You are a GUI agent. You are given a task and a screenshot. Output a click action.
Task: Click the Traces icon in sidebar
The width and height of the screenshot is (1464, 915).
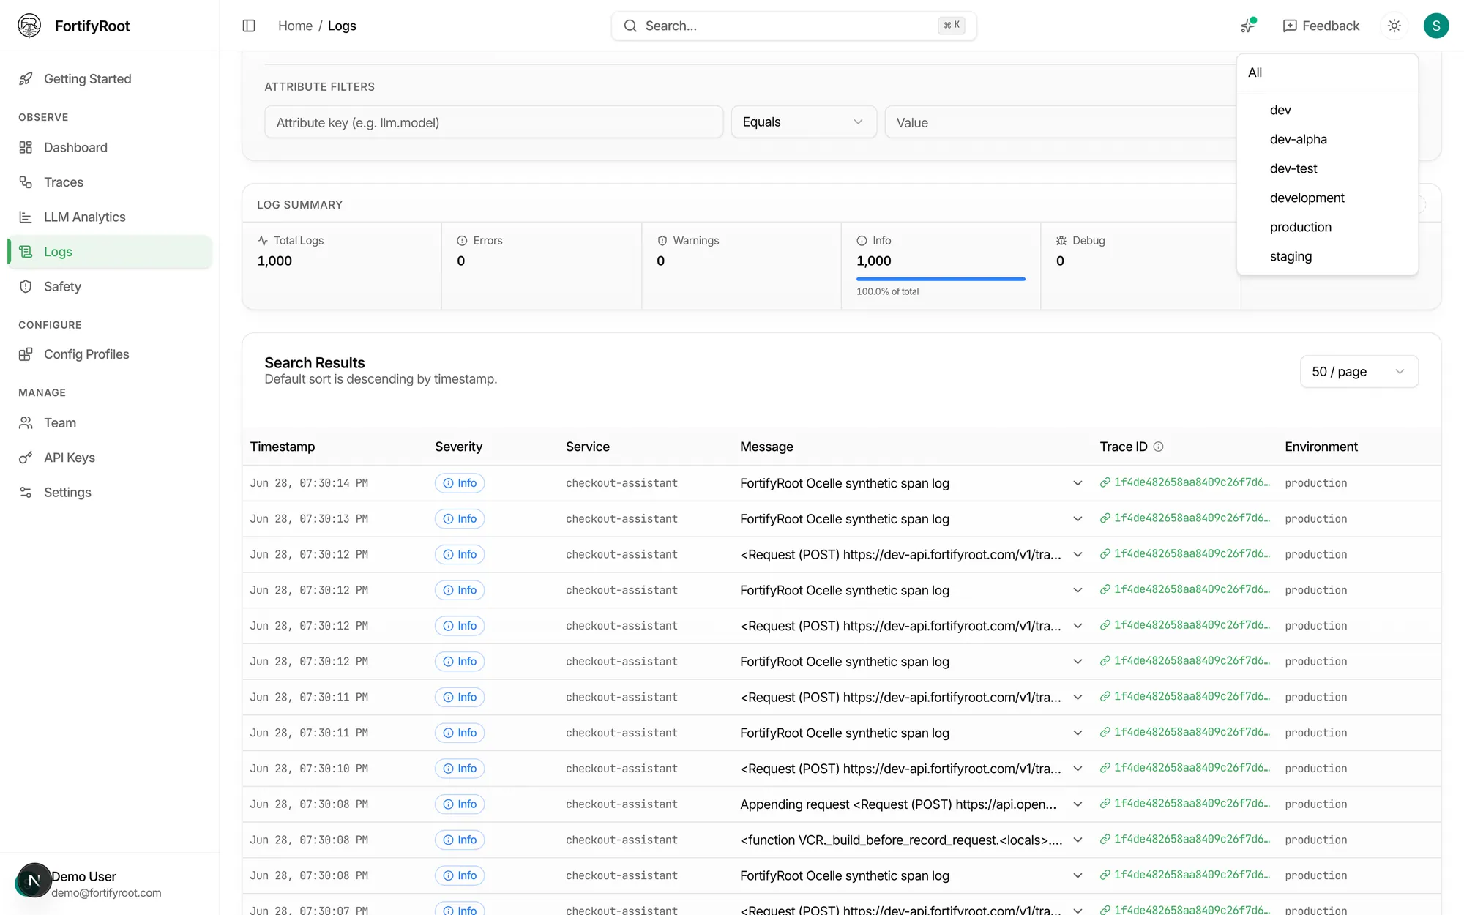coord(26,182)
